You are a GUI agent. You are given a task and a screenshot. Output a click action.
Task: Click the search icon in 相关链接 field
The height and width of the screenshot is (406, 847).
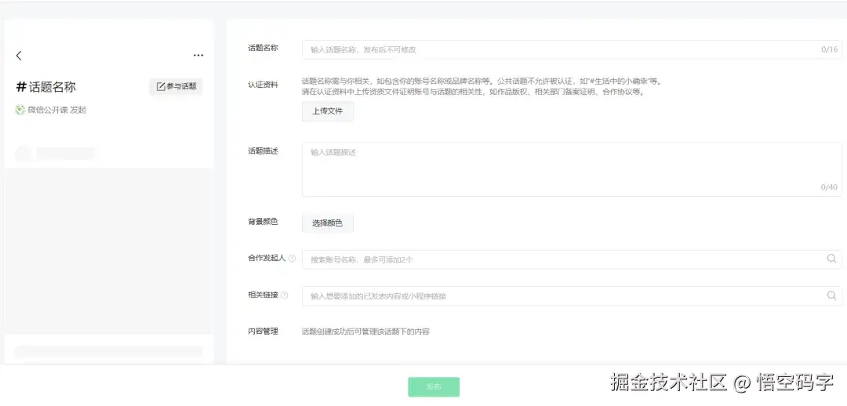(831, 295)
